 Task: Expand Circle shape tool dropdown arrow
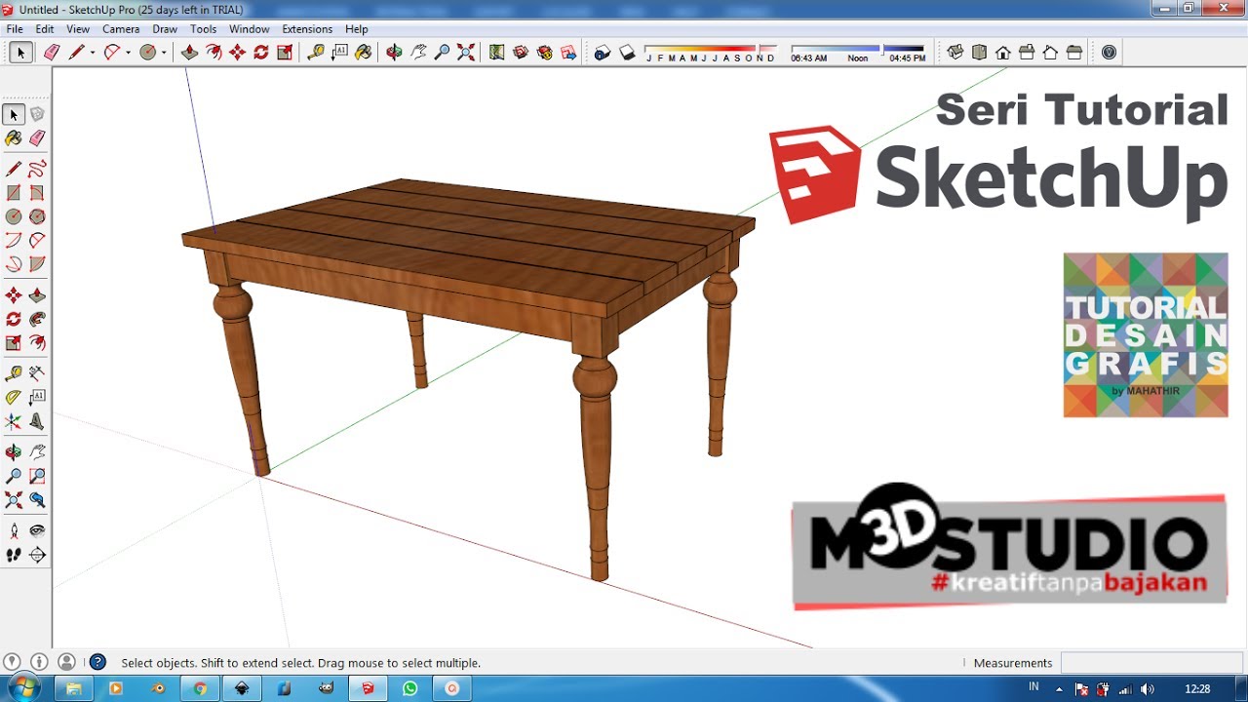[164, 53]
